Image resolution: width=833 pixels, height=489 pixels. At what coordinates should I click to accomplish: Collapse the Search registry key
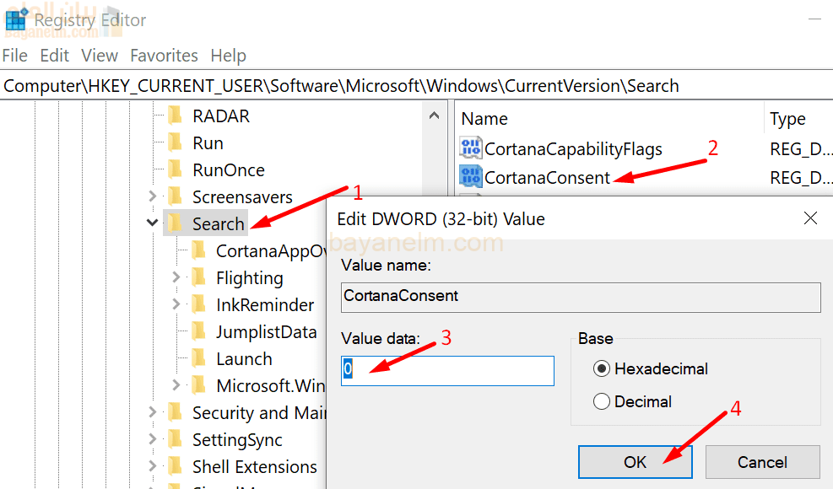click(x=152, y=223)
